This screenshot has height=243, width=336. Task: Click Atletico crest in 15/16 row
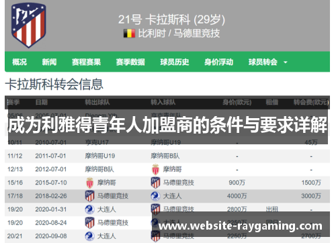coord(155,183)
